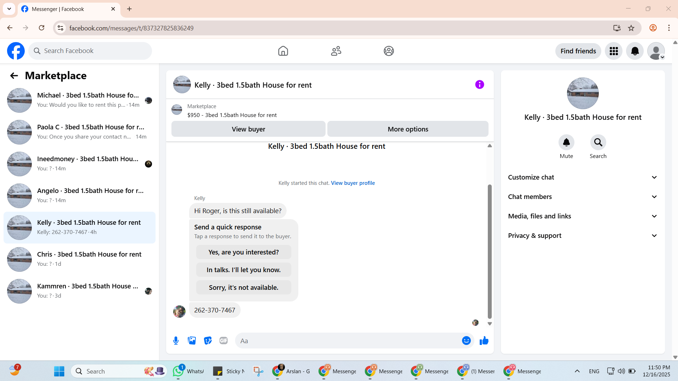Open conversation information purple icon

point(479,84)
